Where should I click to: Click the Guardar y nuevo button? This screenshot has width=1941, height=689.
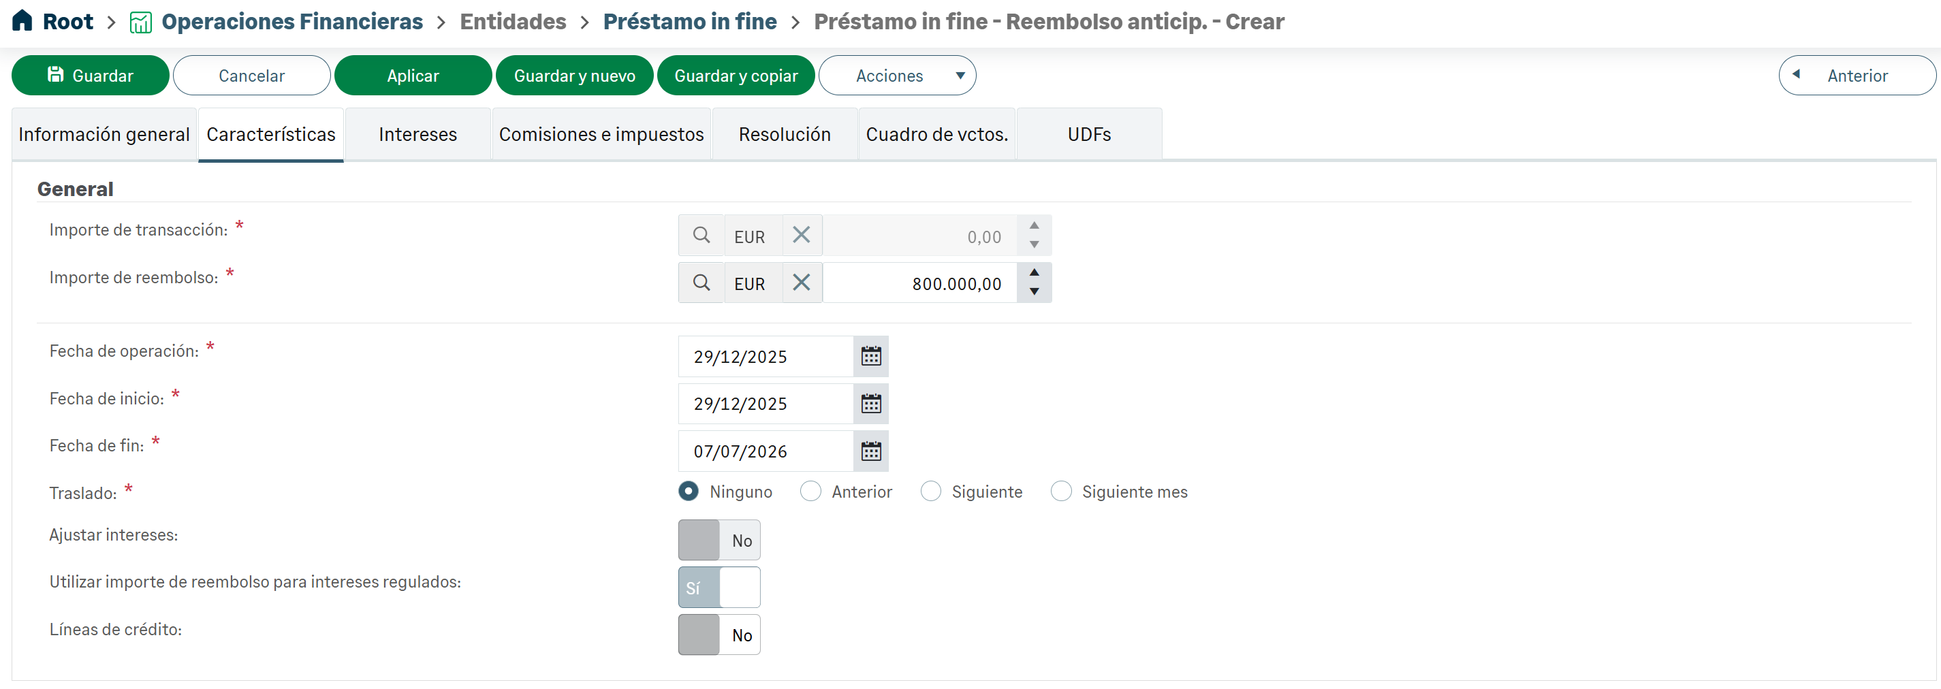point(574,76)
